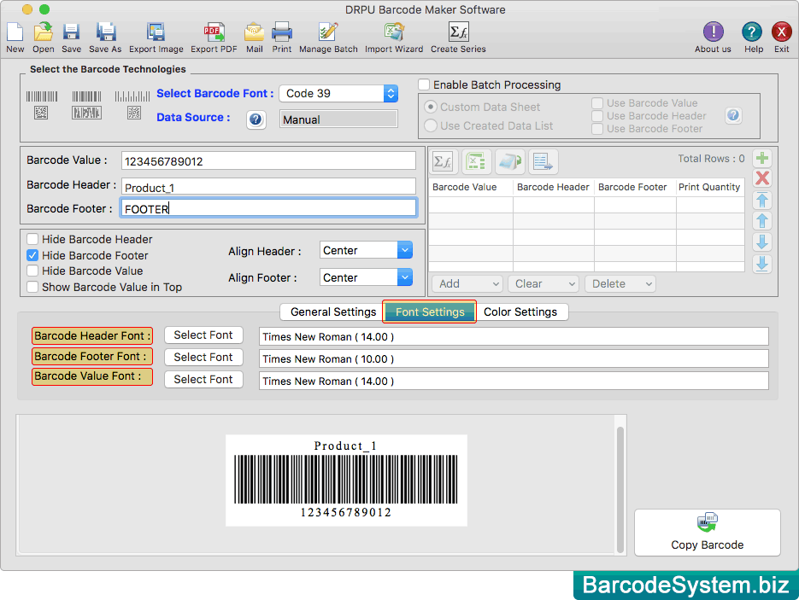Click the red X delete row icon
This screenshot has width=799, height=600.
[x=762, y=178]
